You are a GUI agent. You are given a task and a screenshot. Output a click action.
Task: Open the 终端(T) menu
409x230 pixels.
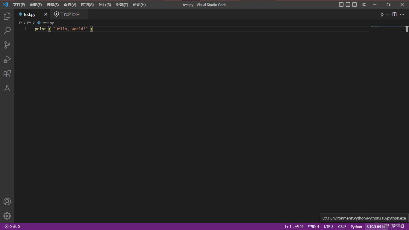click(x=122, y=5)
